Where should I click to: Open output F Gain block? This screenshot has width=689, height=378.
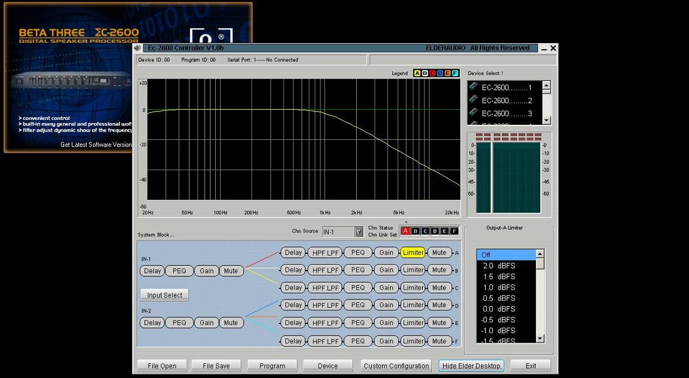386,341
